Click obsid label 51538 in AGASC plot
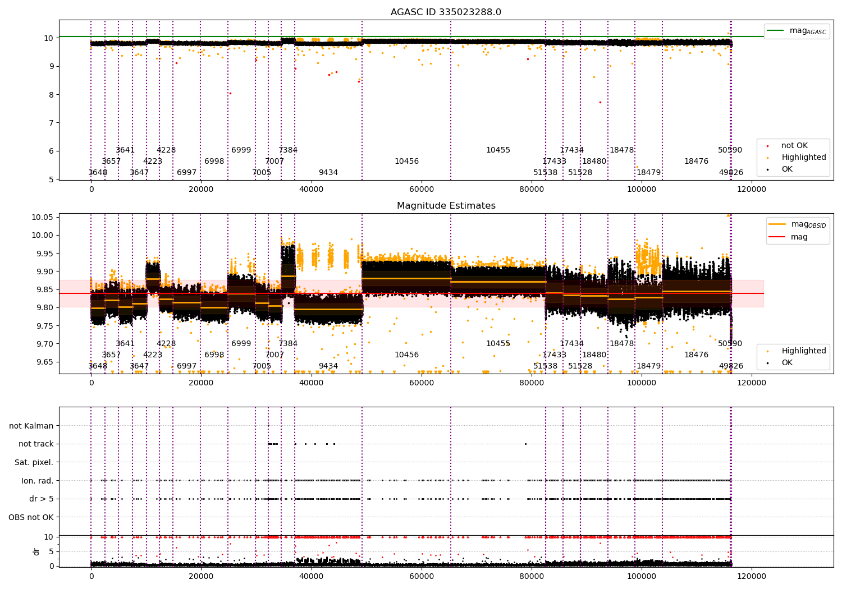 [x=546, y=173]
